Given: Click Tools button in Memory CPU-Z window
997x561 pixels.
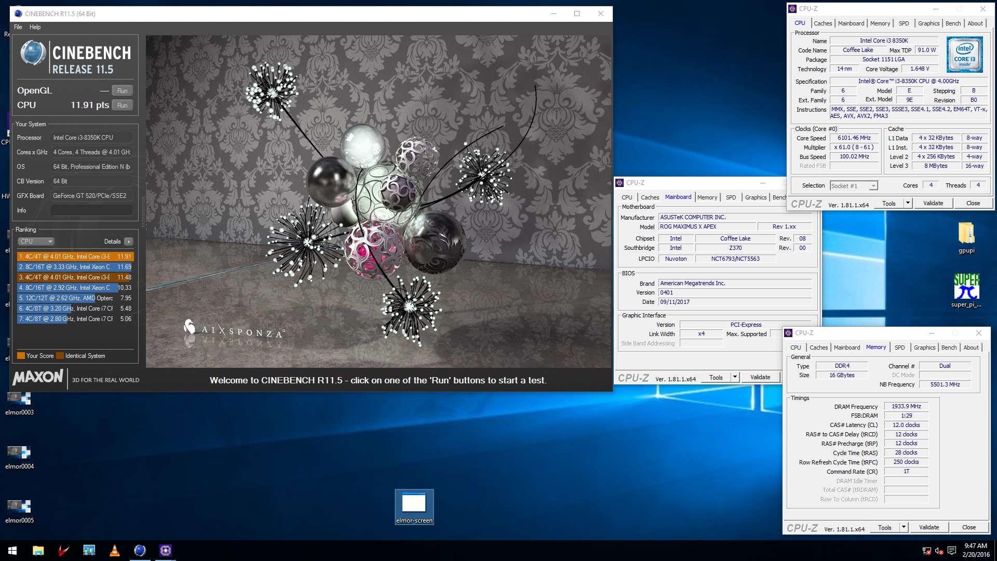Looking at the screenshot, I should (x=885, y=528).
